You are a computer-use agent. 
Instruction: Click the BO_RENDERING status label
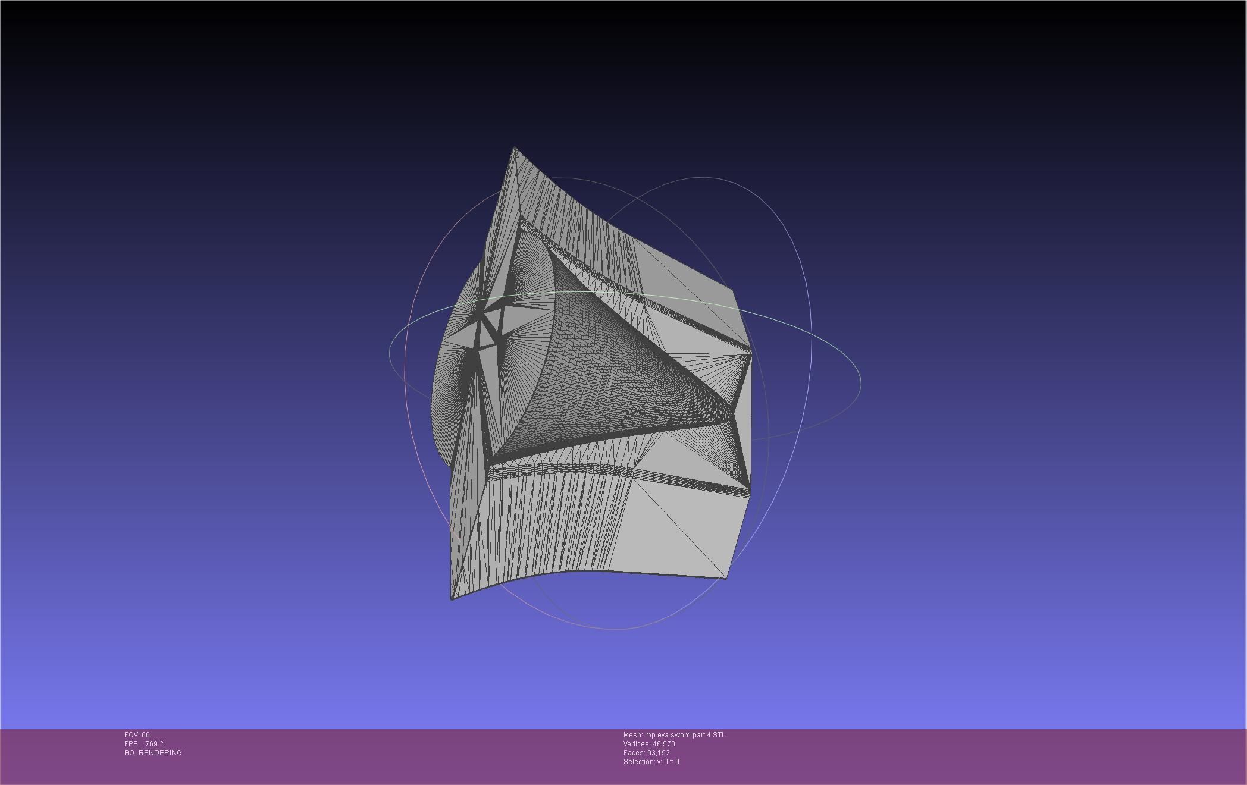click(x=153, y=753)
